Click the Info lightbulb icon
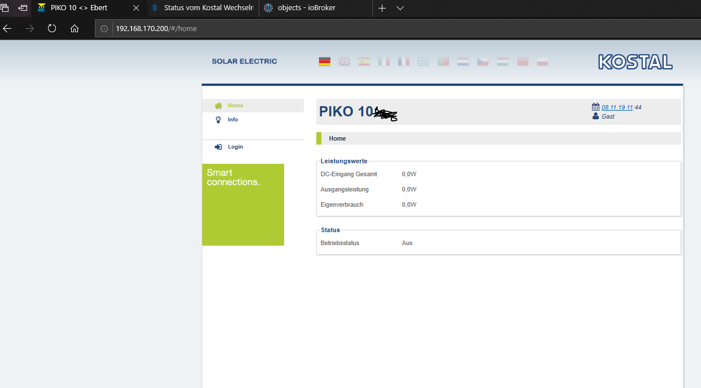The height and width of the screenshot is (388, 701). coord(219,120)
